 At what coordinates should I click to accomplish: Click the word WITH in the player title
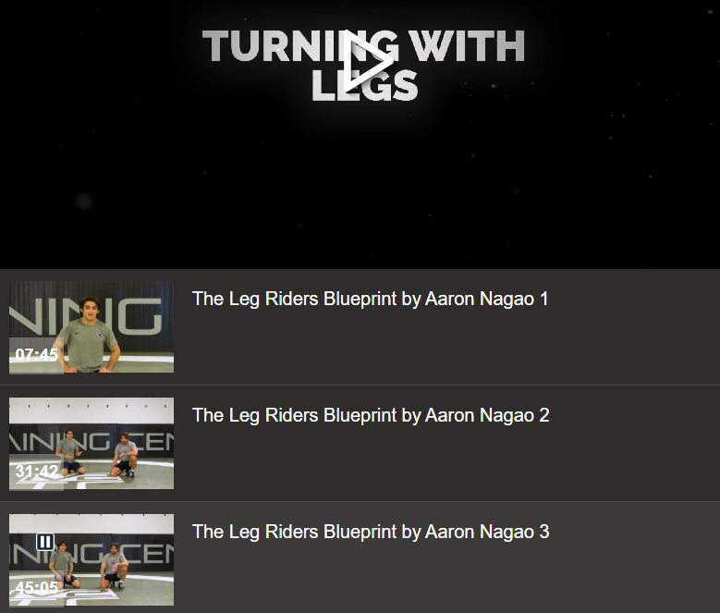click(467, 46)
